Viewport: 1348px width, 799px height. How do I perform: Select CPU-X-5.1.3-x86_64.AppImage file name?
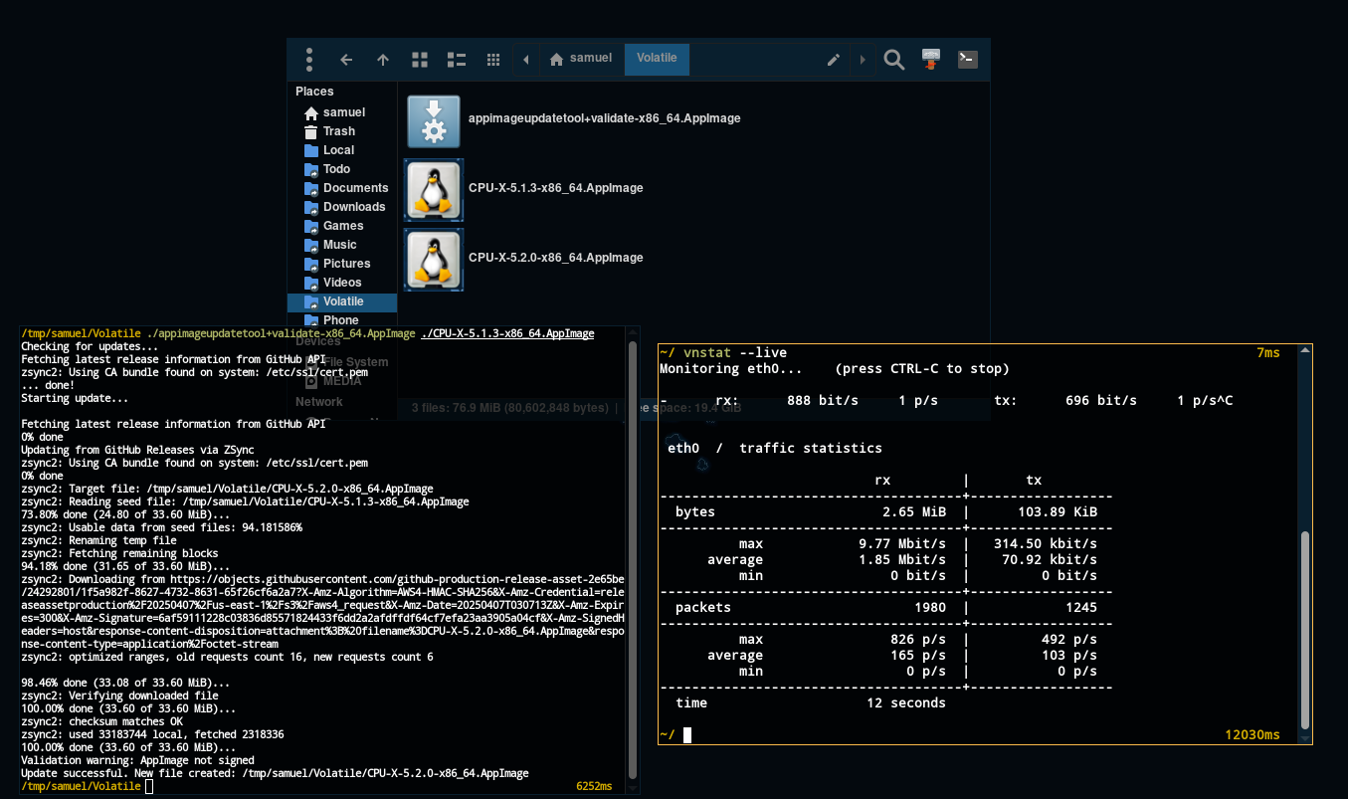(x=556, y=188)
